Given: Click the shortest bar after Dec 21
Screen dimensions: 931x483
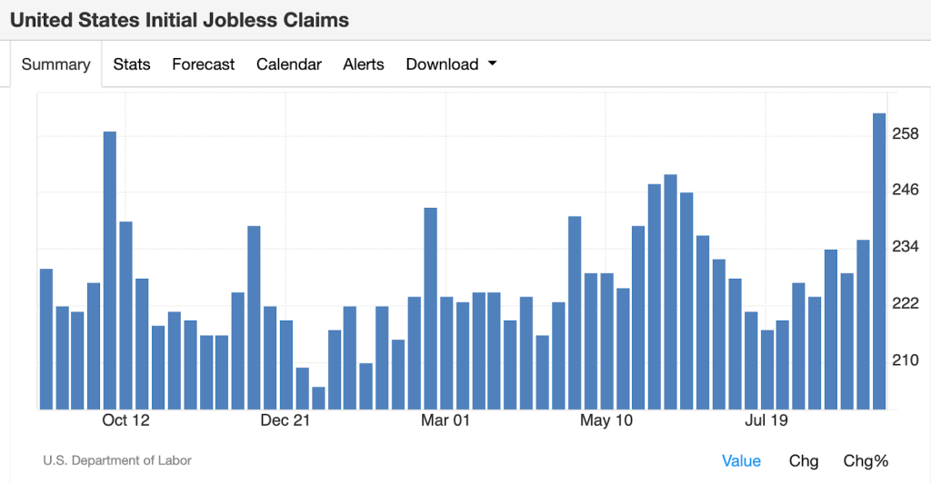Looking at the screenshot, I should tap(318, 398).
